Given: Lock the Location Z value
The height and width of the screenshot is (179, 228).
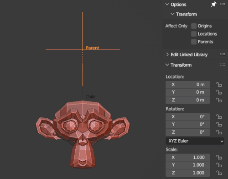Looking at the screenshot, I should coord(219,100).
